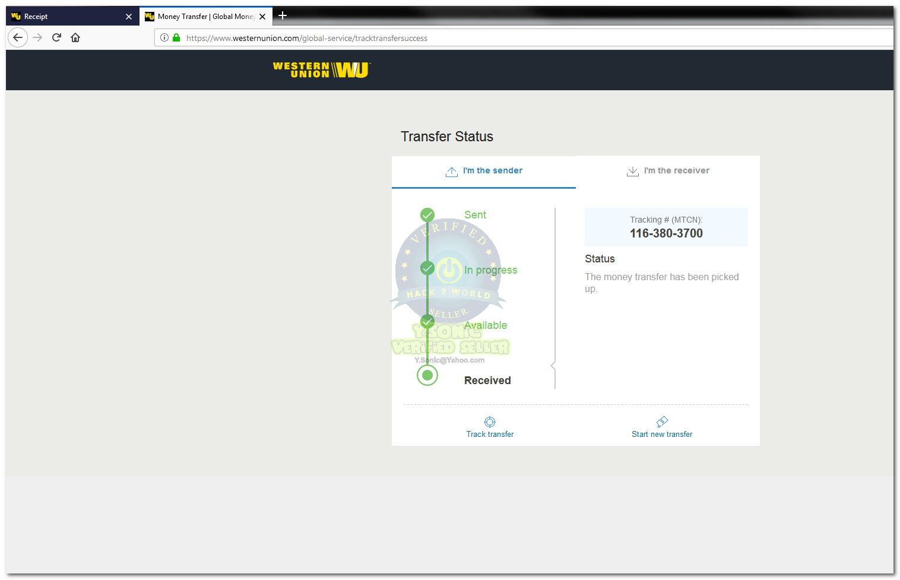Click the Available status label

coord(486,325)
